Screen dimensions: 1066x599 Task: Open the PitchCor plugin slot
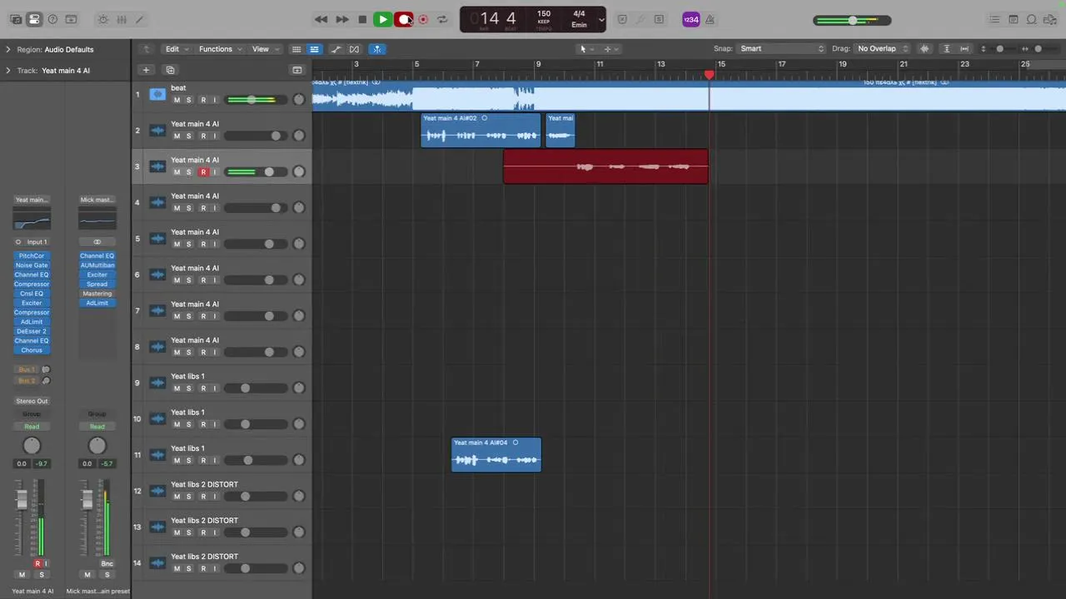click(x=32, y=256)
